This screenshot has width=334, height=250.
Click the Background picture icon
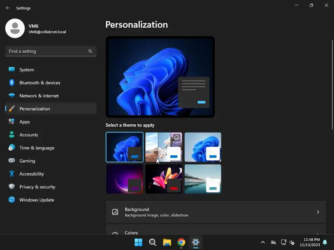click(115, 212)
